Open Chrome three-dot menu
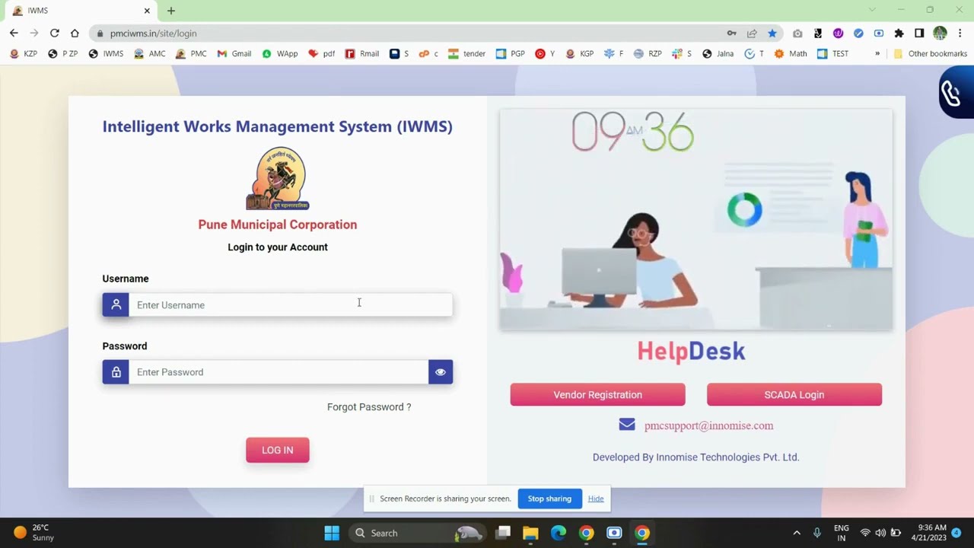The image size is (974, 548). coord(960,33)
